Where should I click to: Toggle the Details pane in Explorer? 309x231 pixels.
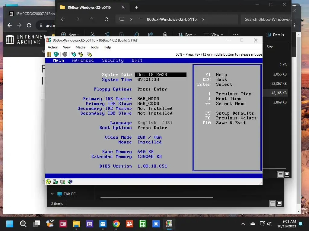coord(275,35)
